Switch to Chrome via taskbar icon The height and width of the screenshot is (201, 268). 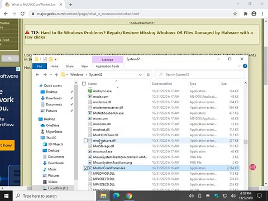click(x=129, y=196)
